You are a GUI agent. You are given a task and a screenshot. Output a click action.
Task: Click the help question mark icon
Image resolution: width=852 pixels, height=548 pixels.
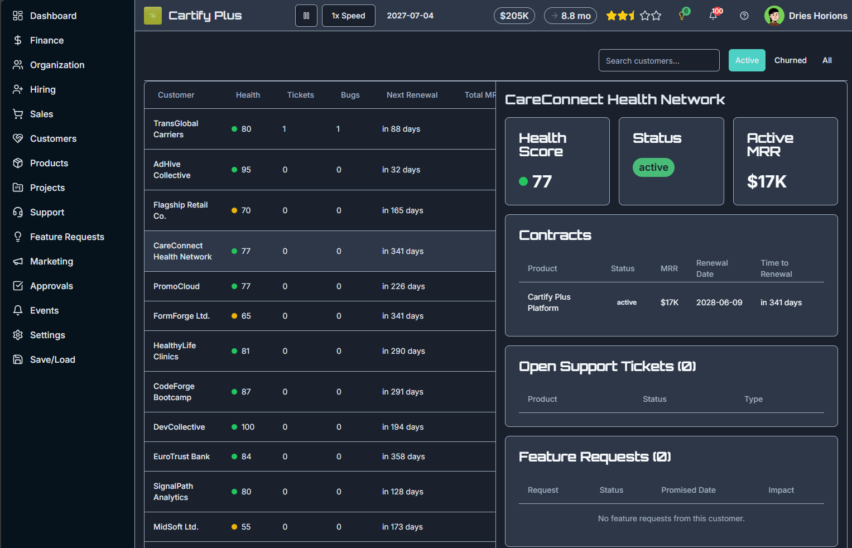pos(744,16)
